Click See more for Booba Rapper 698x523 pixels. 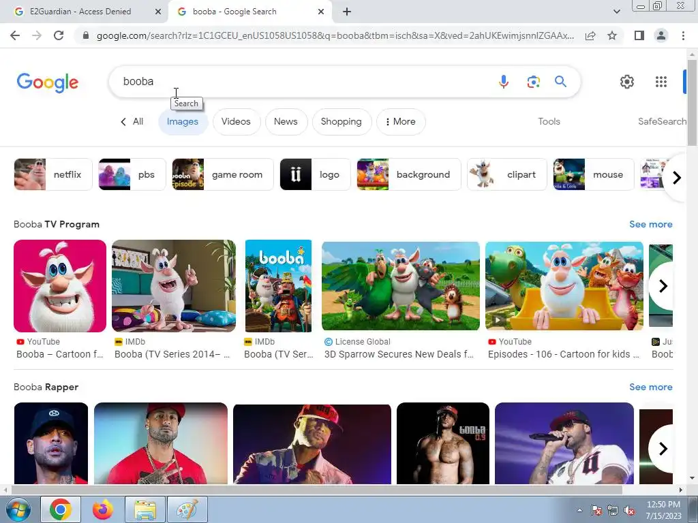click(650, 387)
